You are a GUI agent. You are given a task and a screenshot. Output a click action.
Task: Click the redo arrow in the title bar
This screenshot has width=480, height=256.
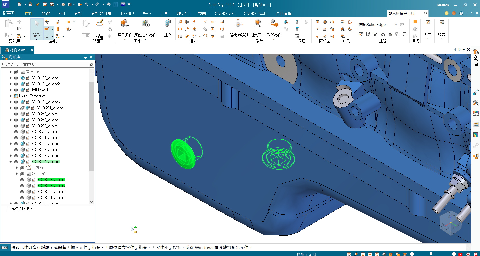click(97, 4)
